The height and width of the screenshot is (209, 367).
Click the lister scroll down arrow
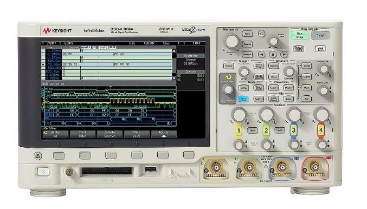click(174, 78)
